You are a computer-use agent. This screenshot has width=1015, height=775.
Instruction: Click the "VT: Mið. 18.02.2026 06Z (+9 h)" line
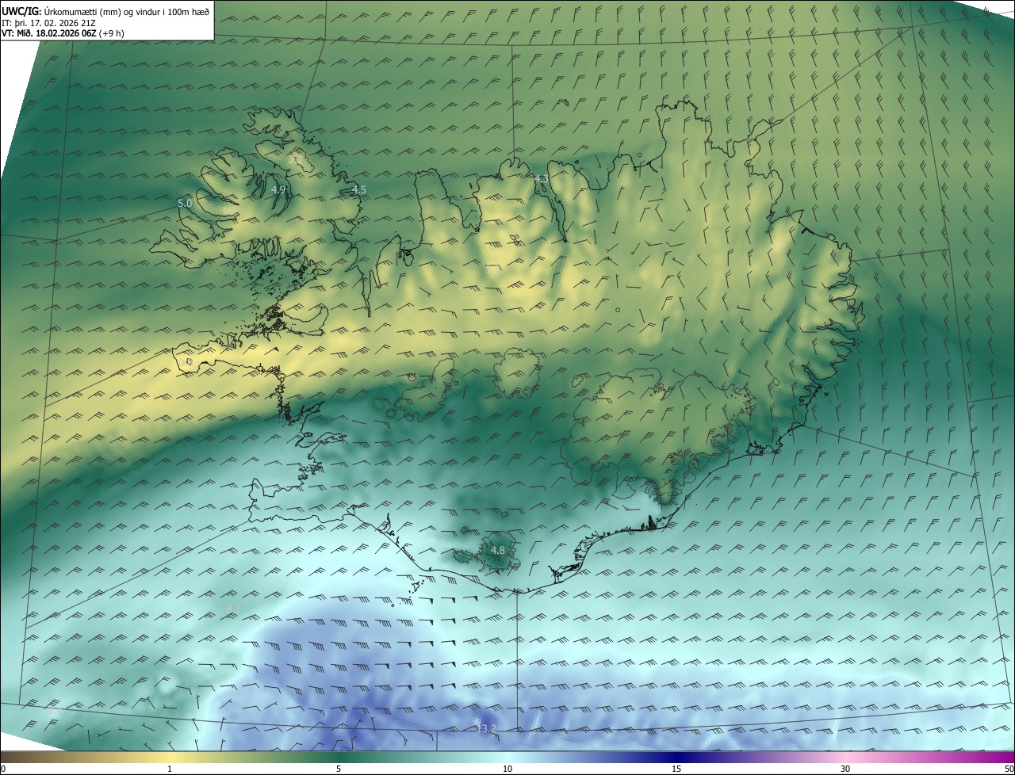click(63, 33)
